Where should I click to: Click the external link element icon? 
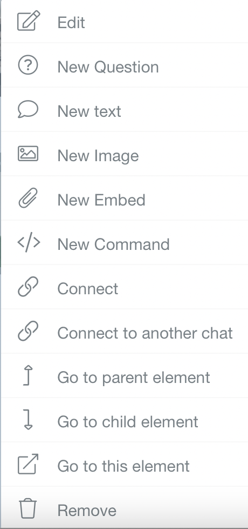(28, 464)
